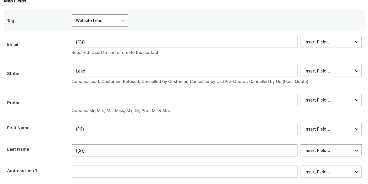Open Insert Field dropdown for First Name row

tap(331, 129)
